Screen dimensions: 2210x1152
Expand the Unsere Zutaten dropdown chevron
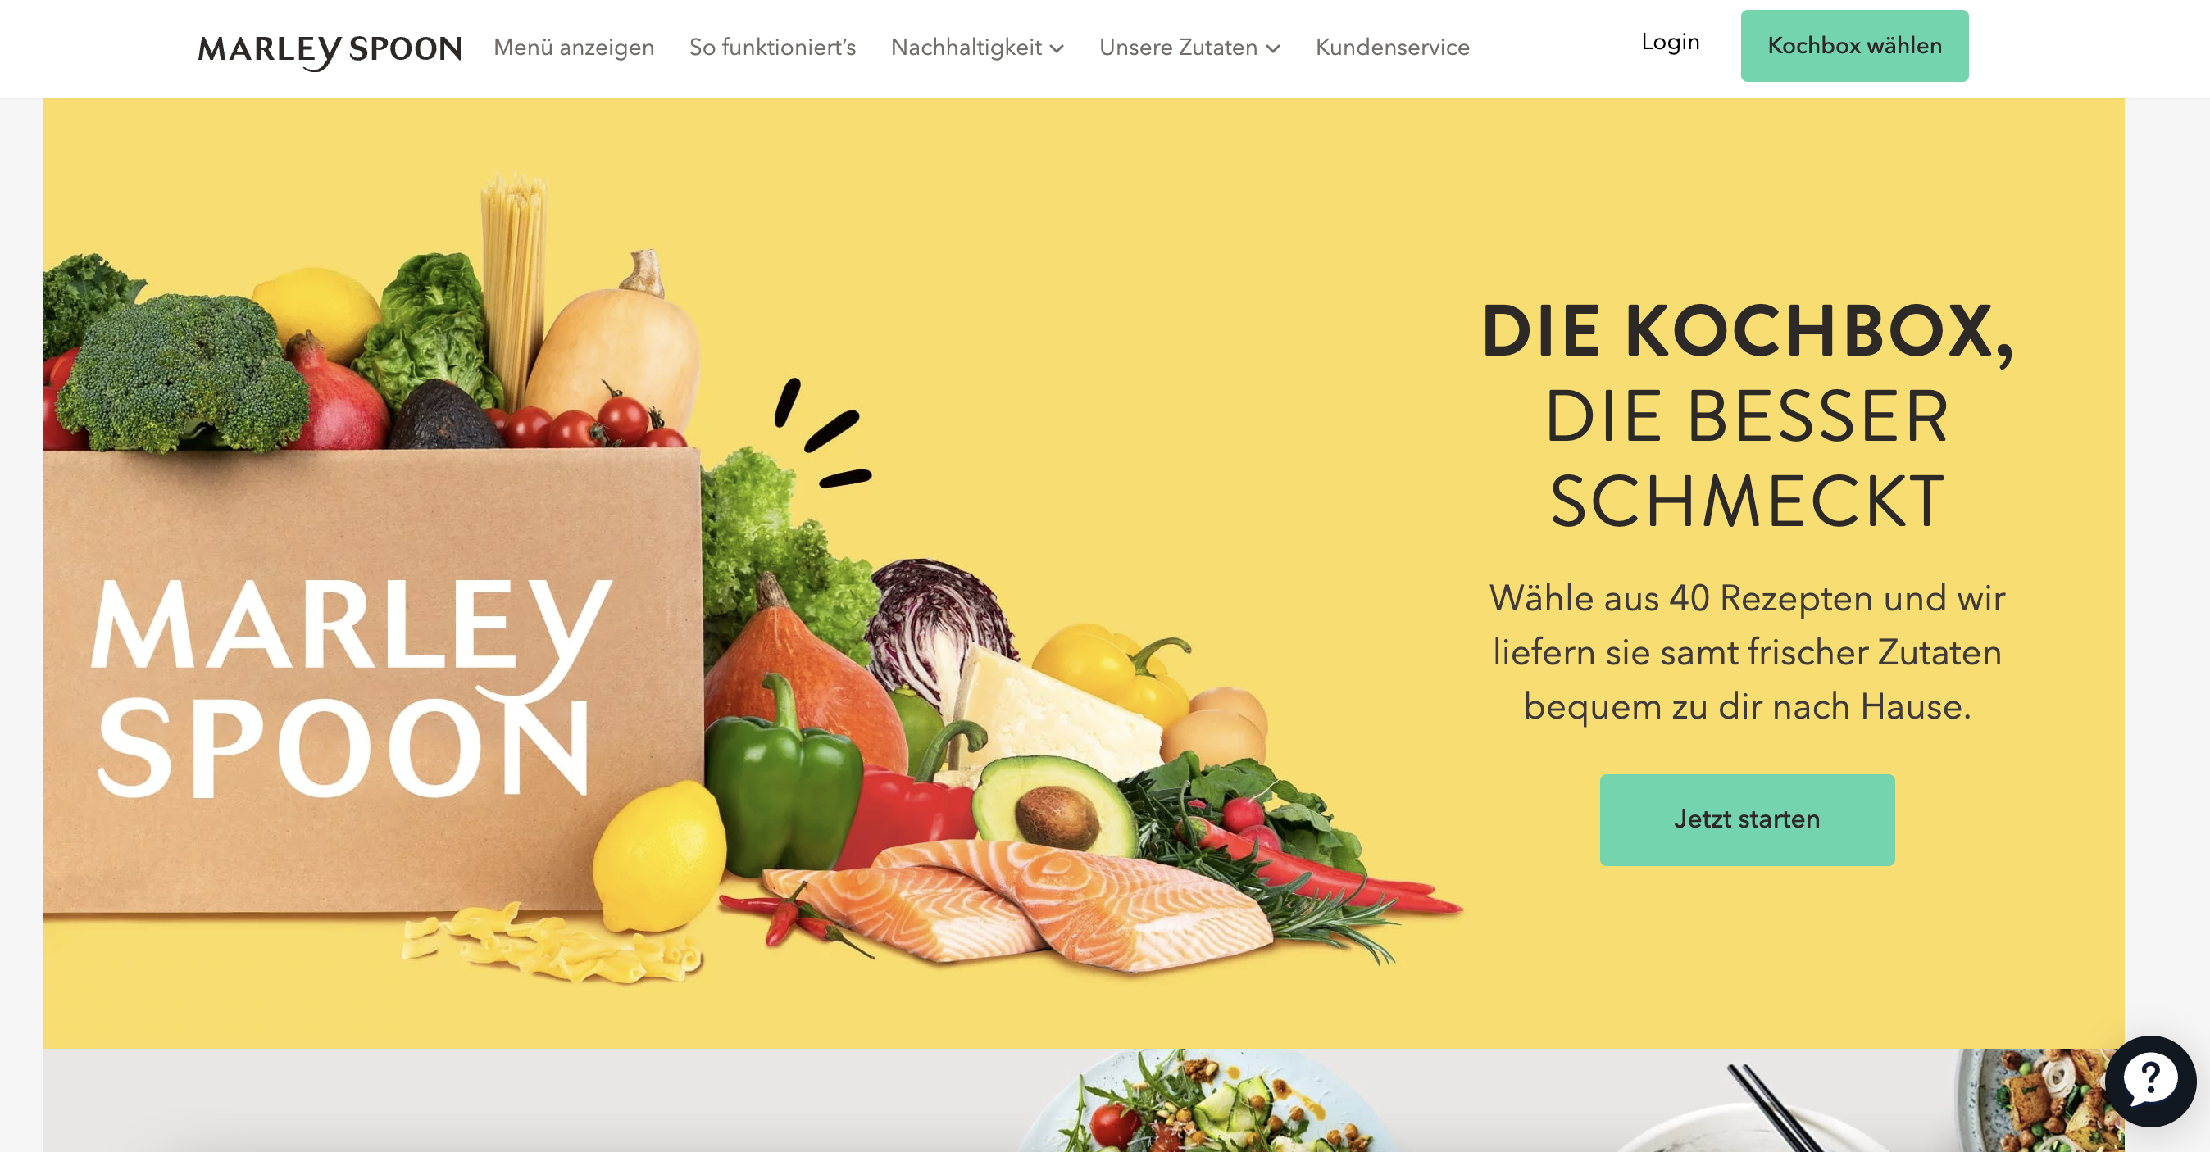(x=1273, y=49)
